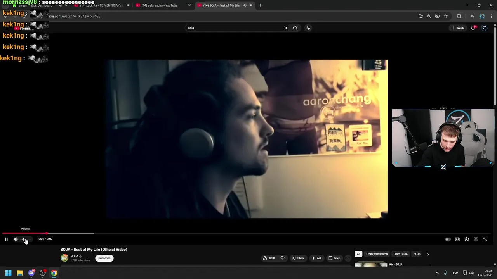
Task: Open options menu for Mix - SOJA
Action: (x=431, y=265)
